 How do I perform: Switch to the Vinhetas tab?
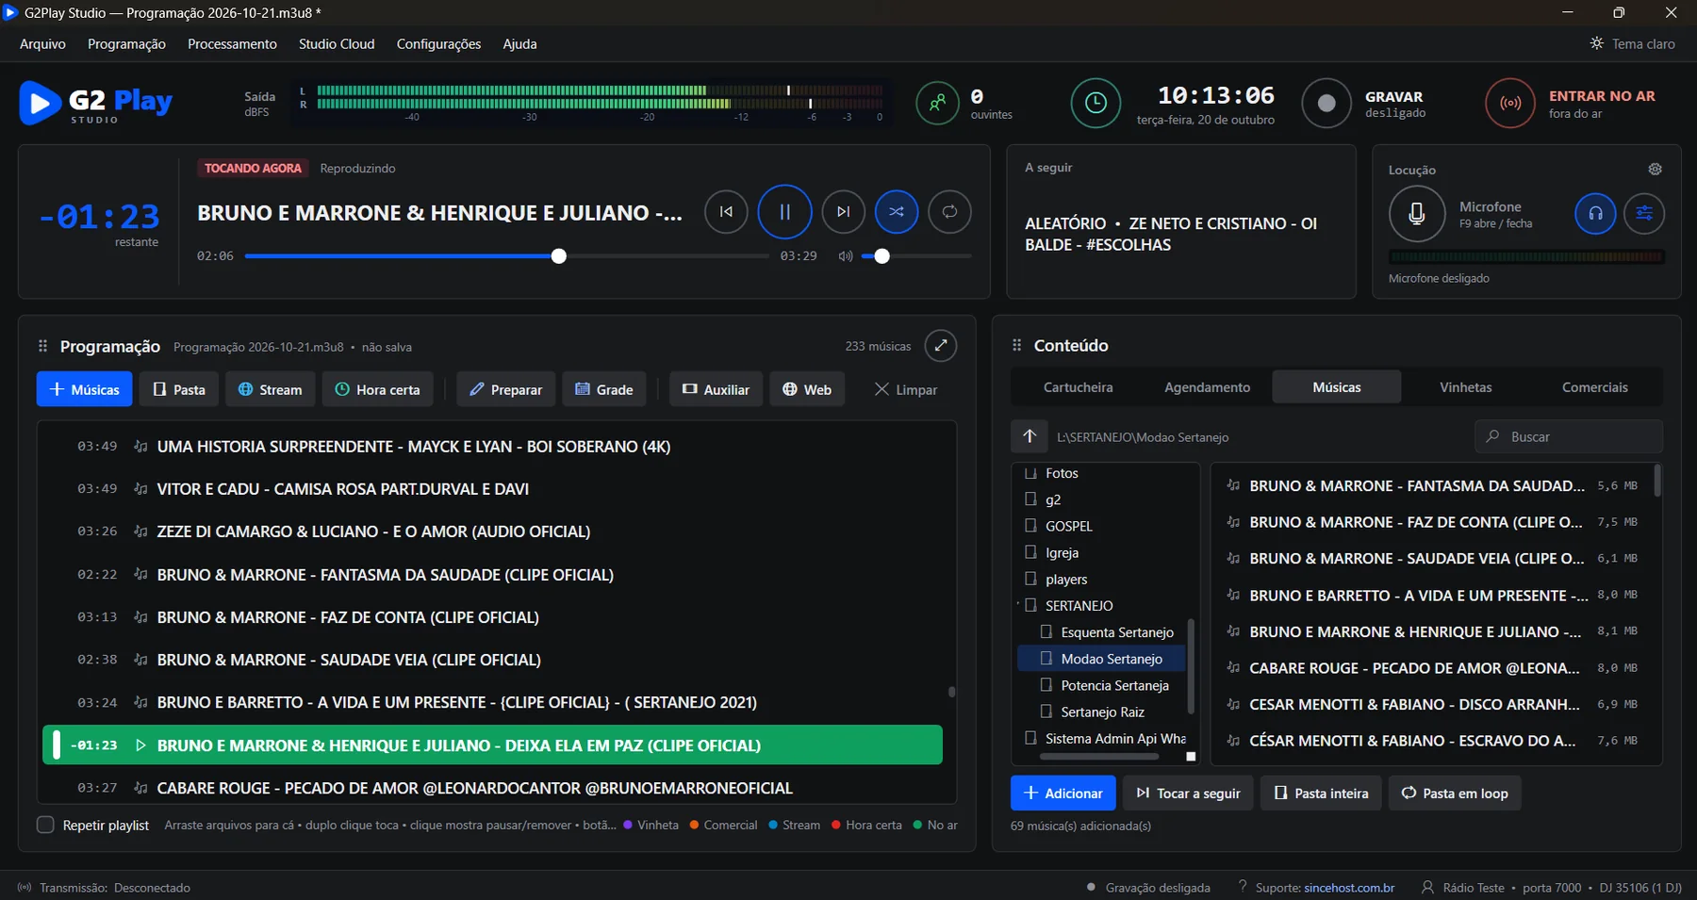point(1465,387)
